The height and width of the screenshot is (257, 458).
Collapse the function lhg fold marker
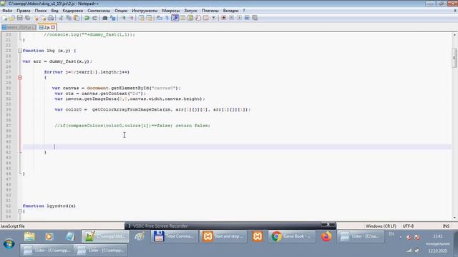[20, 51]
